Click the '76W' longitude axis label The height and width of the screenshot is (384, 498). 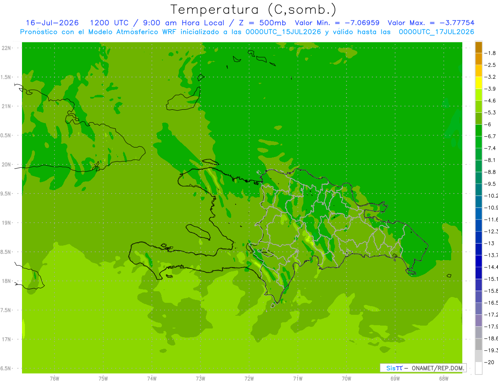(54, 379)
